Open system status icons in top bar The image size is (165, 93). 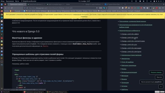(x=159, y=1)
